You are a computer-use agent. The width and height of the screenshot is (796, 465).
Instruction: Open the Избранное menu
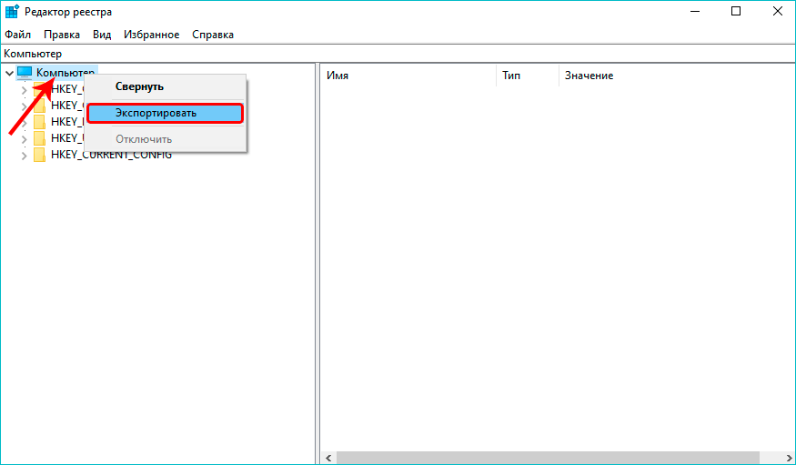[151, 35]
